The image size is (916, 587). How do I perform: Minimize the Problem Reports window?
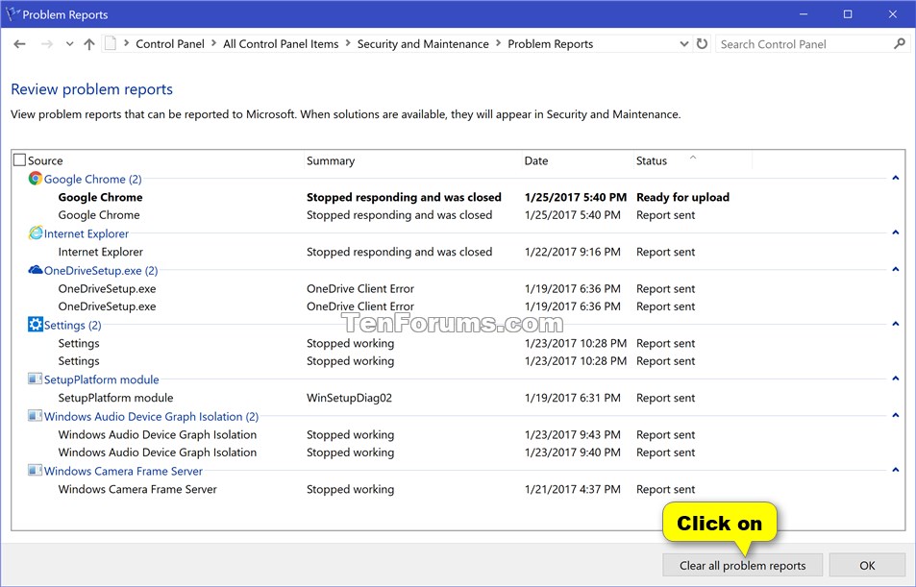pos(804,14)
